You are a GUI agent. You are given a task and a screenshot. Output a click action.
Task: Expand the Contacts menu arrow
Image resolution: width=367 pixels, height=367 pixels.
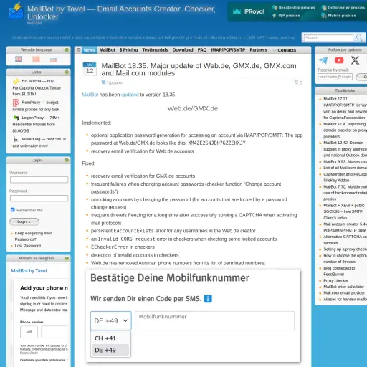[274, 50]
